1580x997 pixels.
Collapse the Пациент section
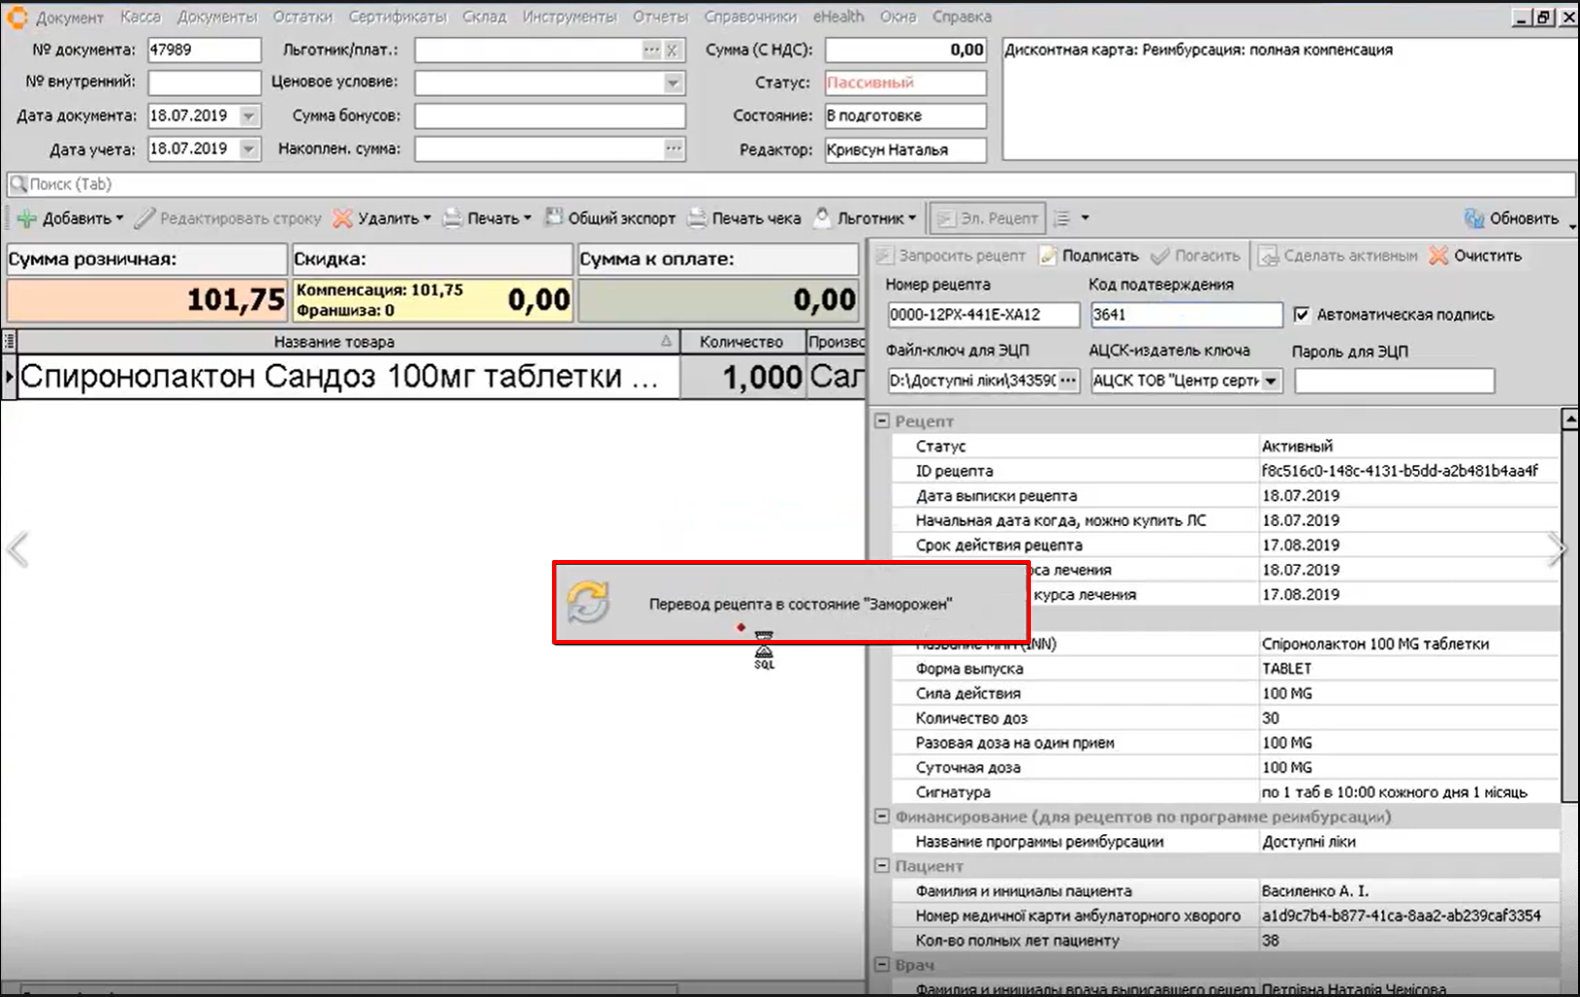(x=882, y=866)
